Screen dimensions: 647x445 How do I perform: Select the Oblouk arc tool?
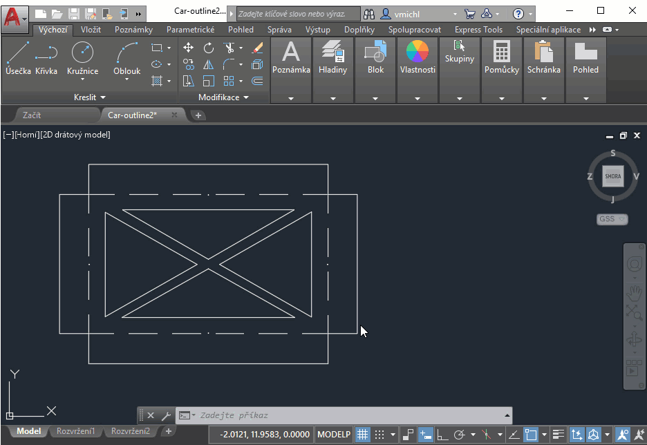[x=126, y=57]
